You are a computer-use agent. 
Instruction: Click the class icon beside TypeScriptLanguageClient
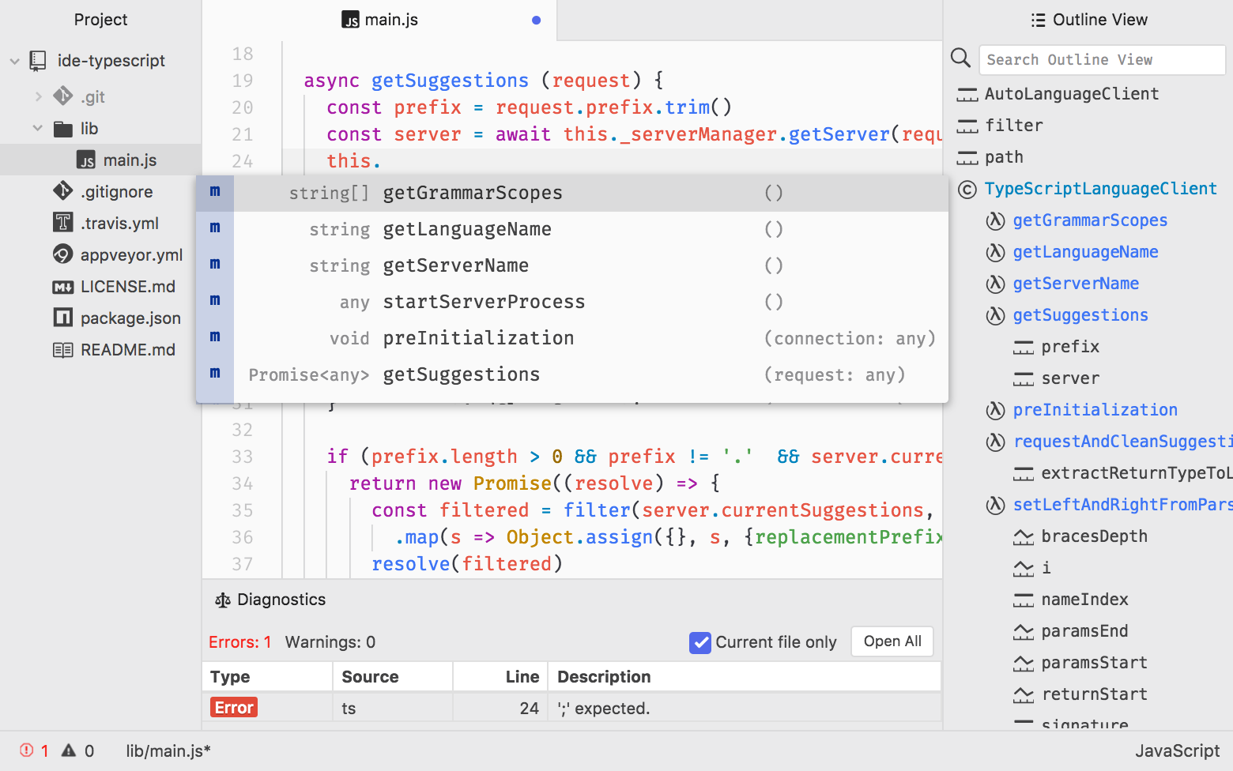coord(968,188)
